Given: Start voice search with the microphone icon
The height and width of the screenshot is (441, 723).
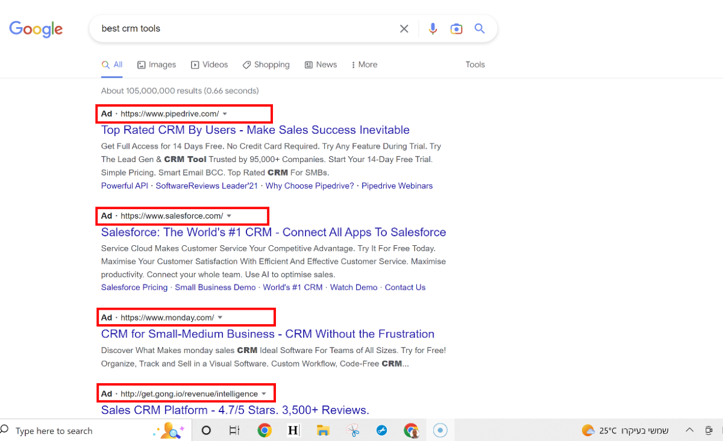Looking at the screenshot, I should click(x=433, y=28).
